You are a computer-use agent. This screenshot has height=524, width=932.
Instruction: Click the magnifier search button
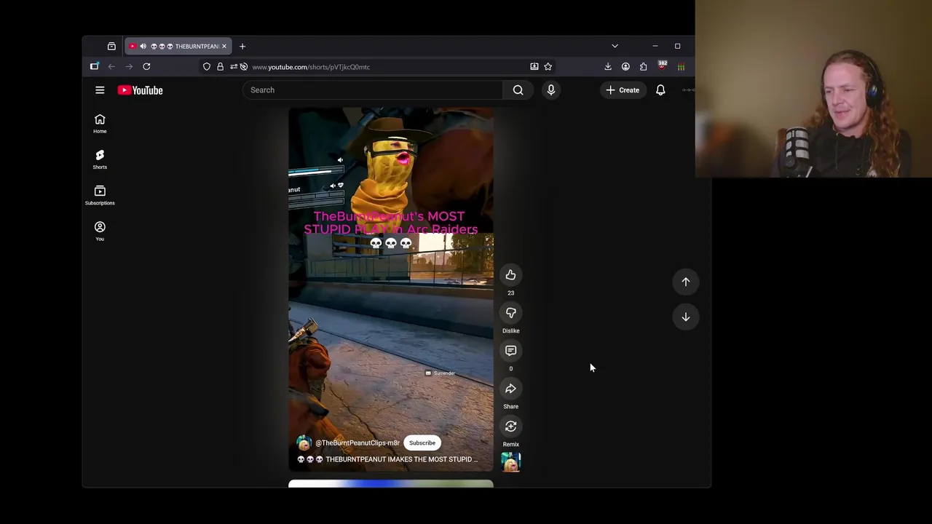coord(518,90)
